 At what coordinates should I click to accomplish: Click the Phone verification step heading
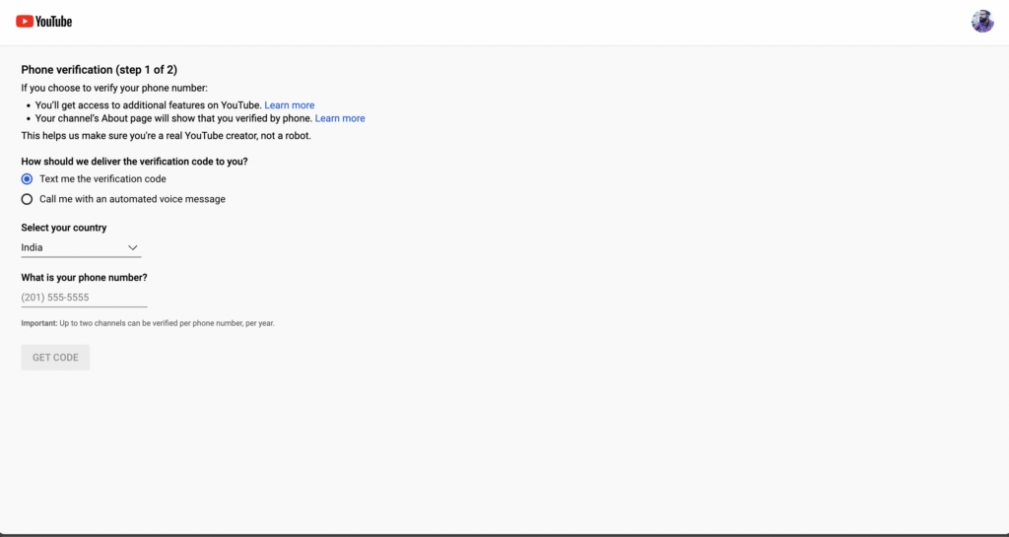pyautogui.click(x=100, y=69)
